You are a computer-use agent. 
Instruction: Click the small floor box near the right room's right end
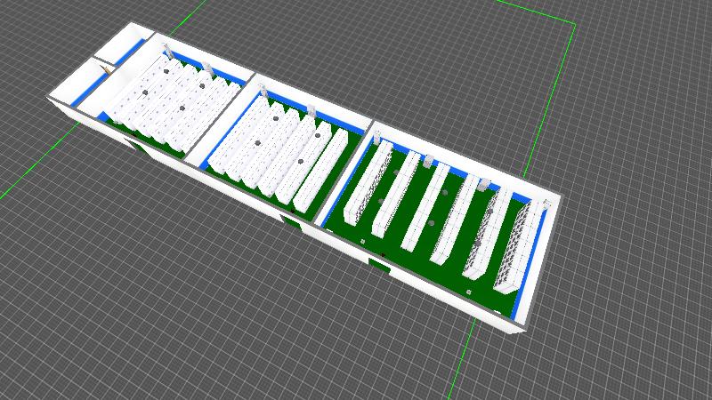coord(469,291)
